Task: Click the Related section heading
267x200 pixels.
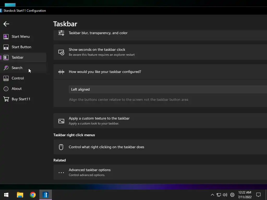Action: 60,160
